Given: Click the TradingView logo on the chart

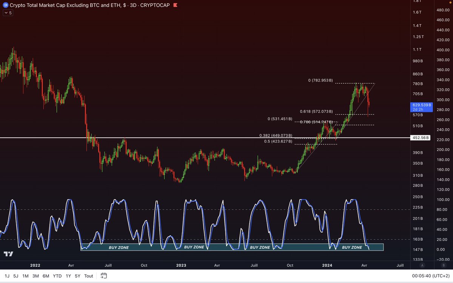Looking at the screenshot, I should point(9,254).
